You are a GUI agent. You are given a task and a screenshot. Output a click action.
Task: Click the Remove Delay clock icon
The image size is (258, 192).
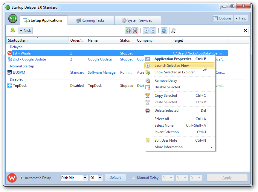pyautogui.click(x=148, y=81)
